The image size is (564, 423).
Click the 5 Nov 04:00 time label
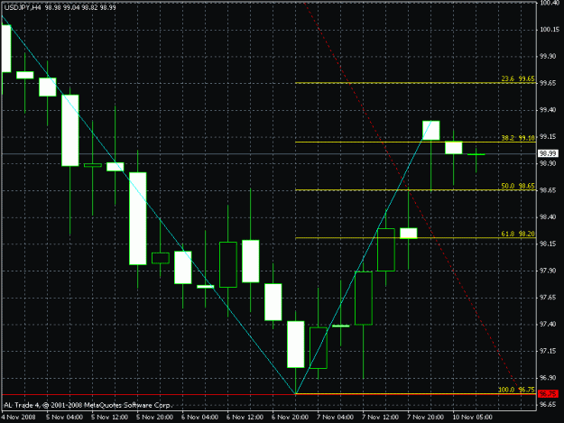pos(64,418)
